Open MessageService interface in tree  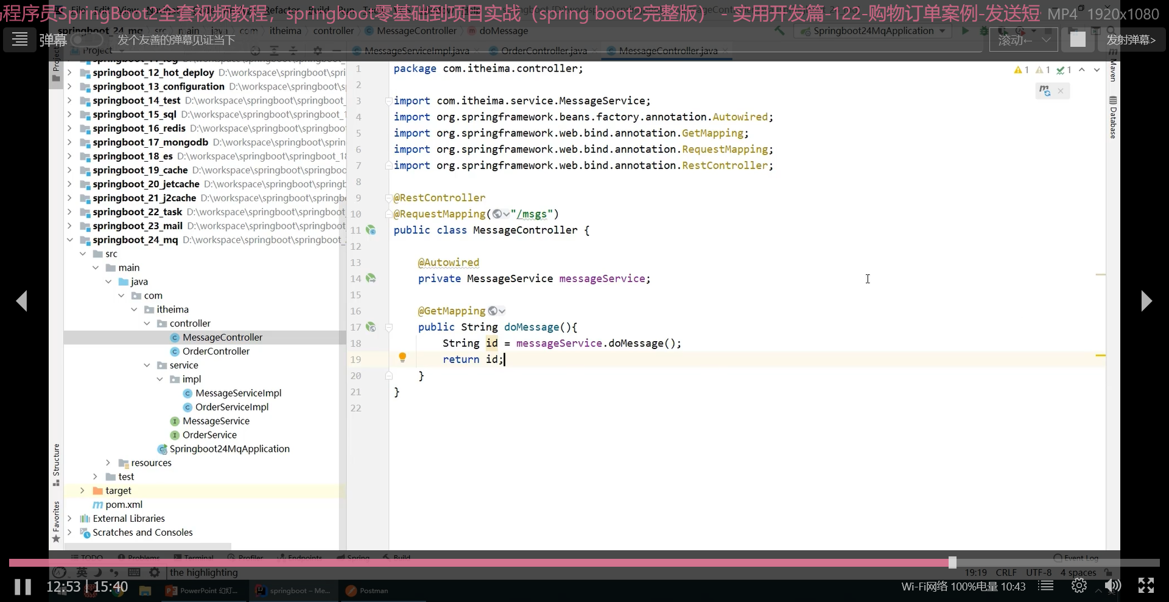tap(216, 421)
